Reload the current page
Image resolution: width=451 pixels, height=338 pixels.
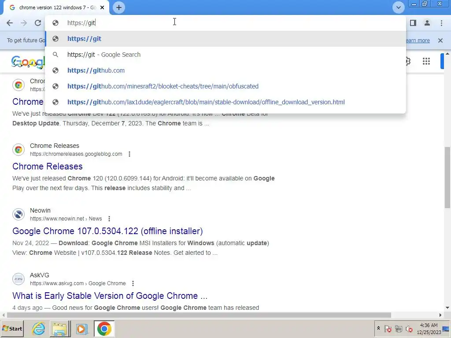pyautogui.click(x=38, y=23)
